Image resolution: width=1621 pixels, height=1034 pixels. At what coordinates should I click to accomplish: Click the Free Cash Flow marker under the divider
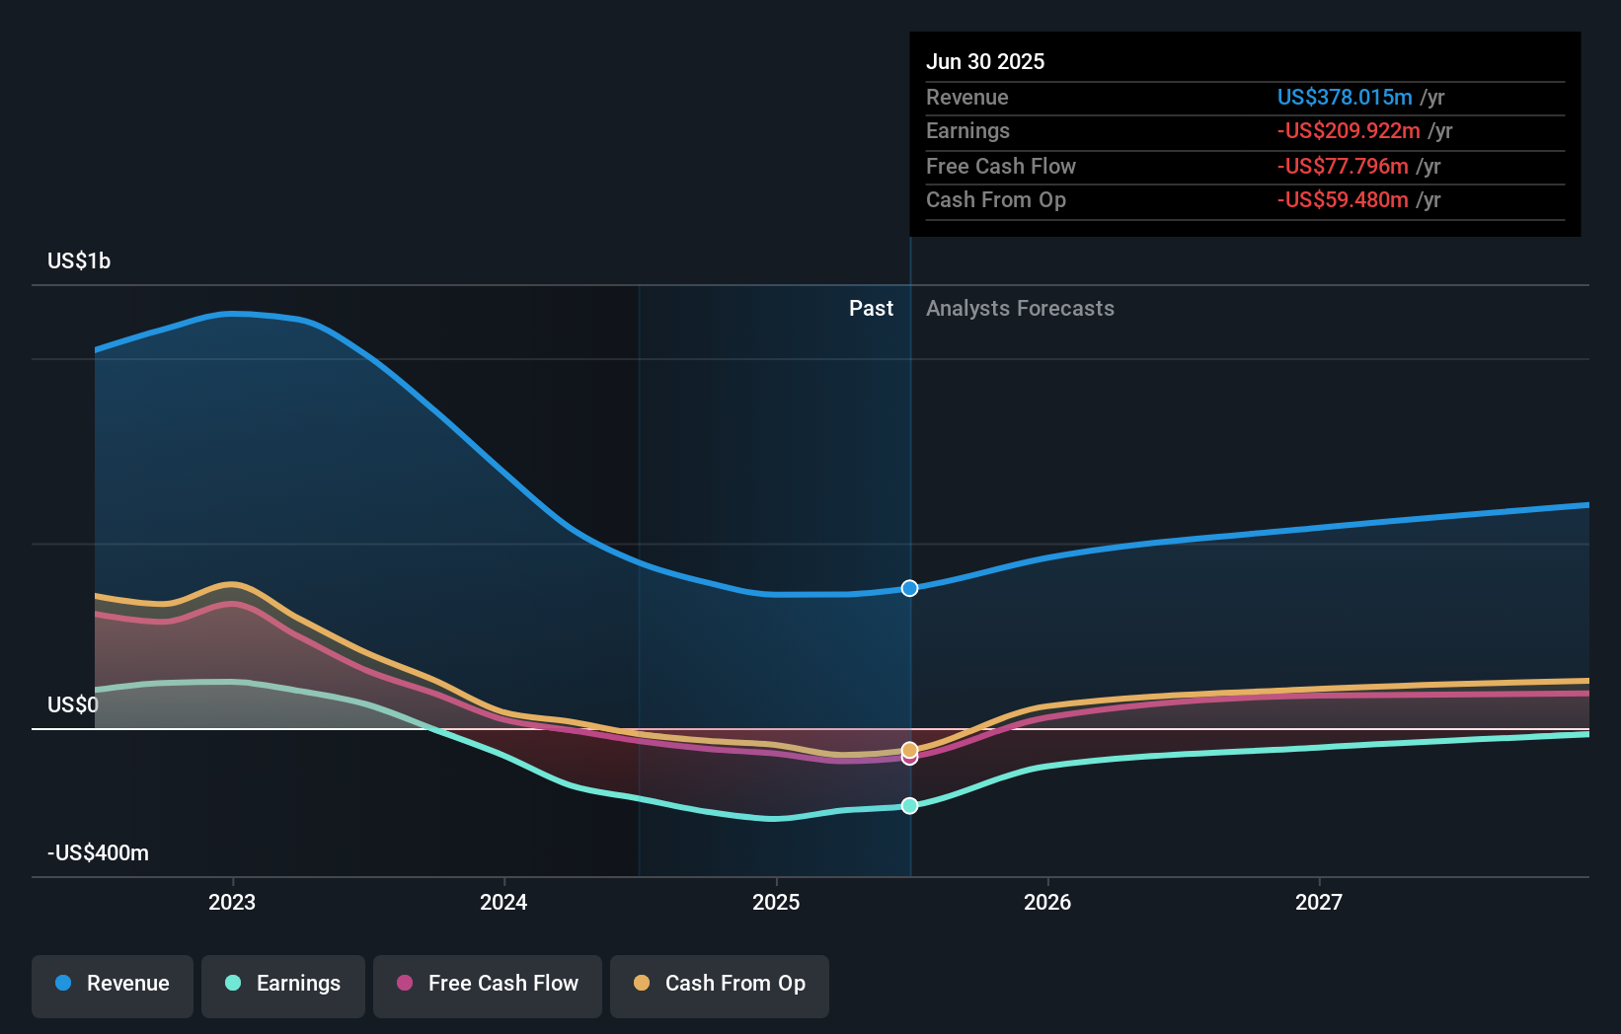click(x=909, y=758)
